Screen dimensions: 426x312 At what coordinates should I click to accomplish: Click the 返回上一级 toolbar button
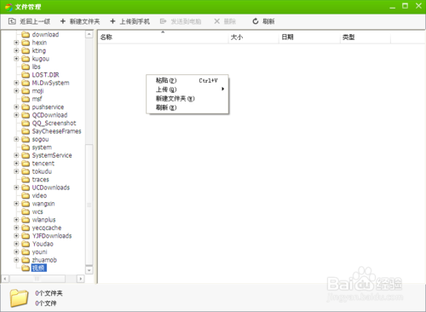pyautogui.click(x=29, y=21)
